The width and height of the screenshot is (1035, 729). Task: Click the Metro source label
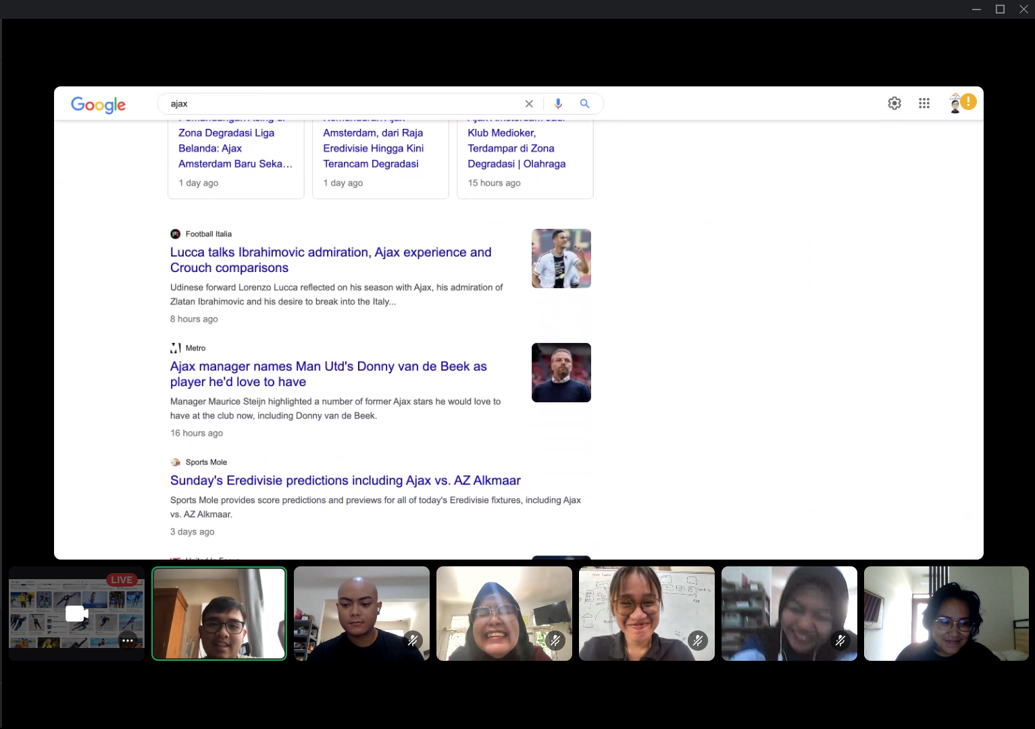(195, 348)
